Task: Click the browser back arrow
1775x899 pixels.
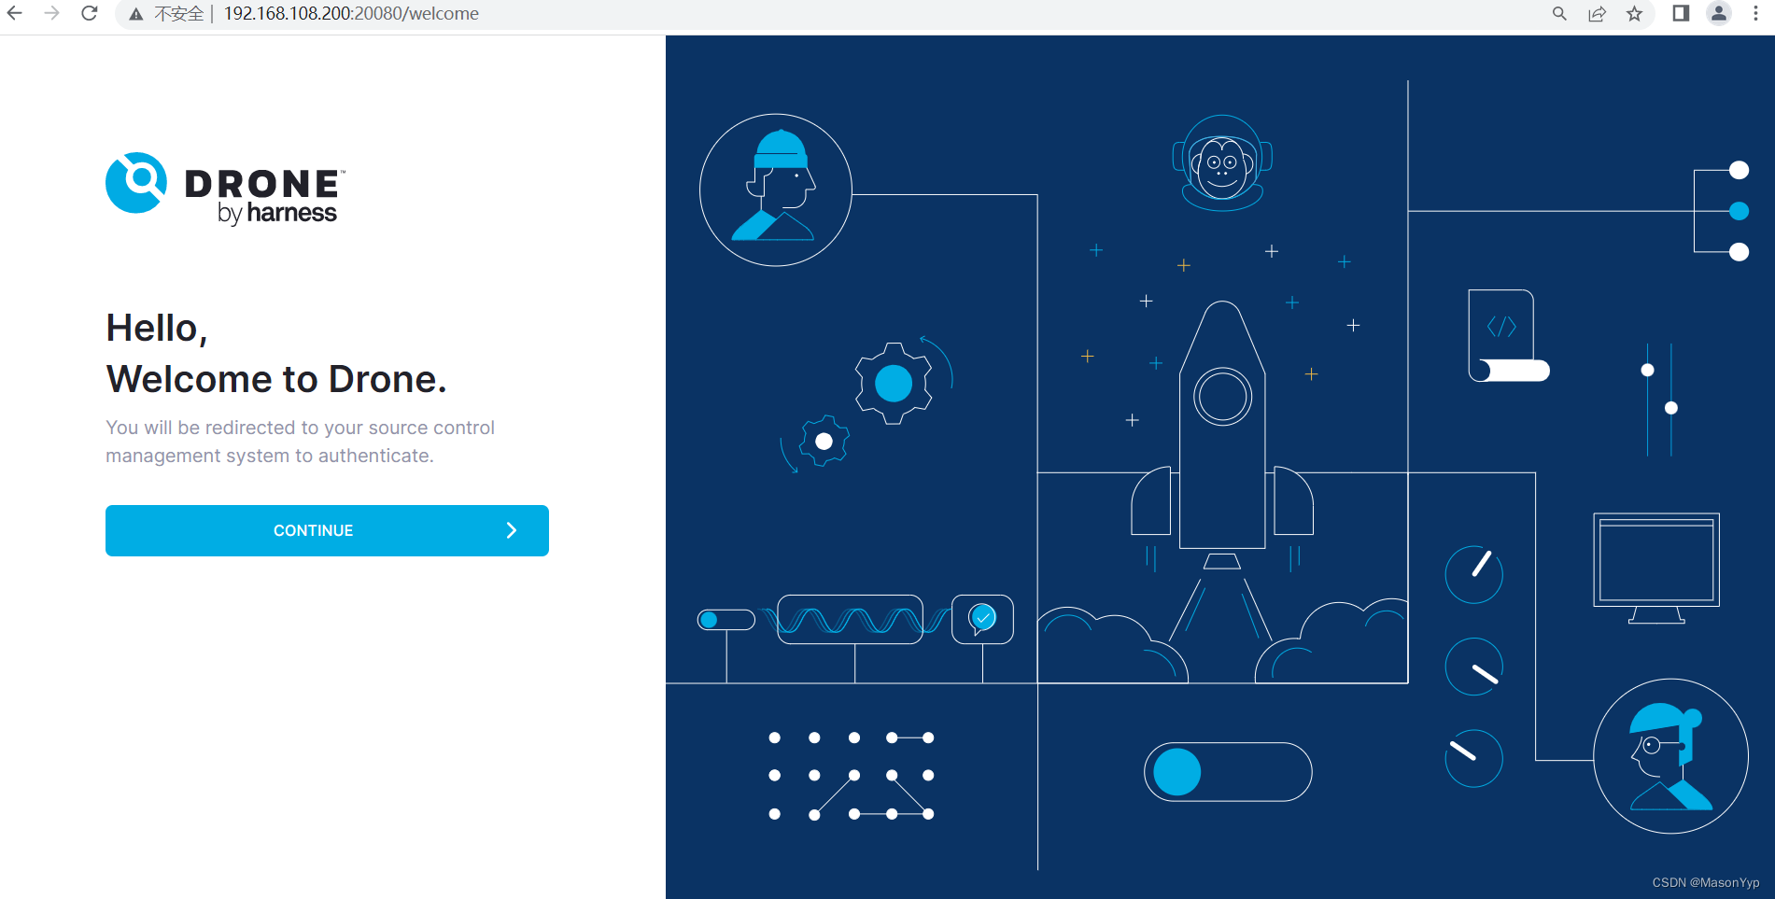Action: [14, 14]
